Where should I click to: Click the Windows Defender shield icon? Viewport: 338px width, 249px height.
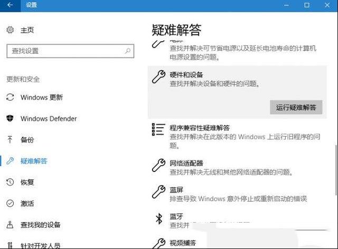point(10,118)
